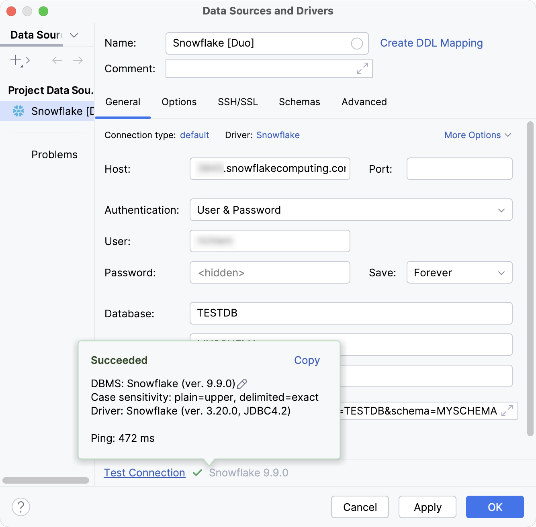Open the Save duration dropdown showing Forever

pyautogui.click(x=459, y=272)
